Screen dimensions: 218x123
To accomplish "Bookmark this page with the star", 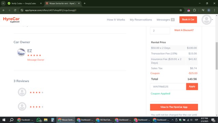I will tap(181, 10).
